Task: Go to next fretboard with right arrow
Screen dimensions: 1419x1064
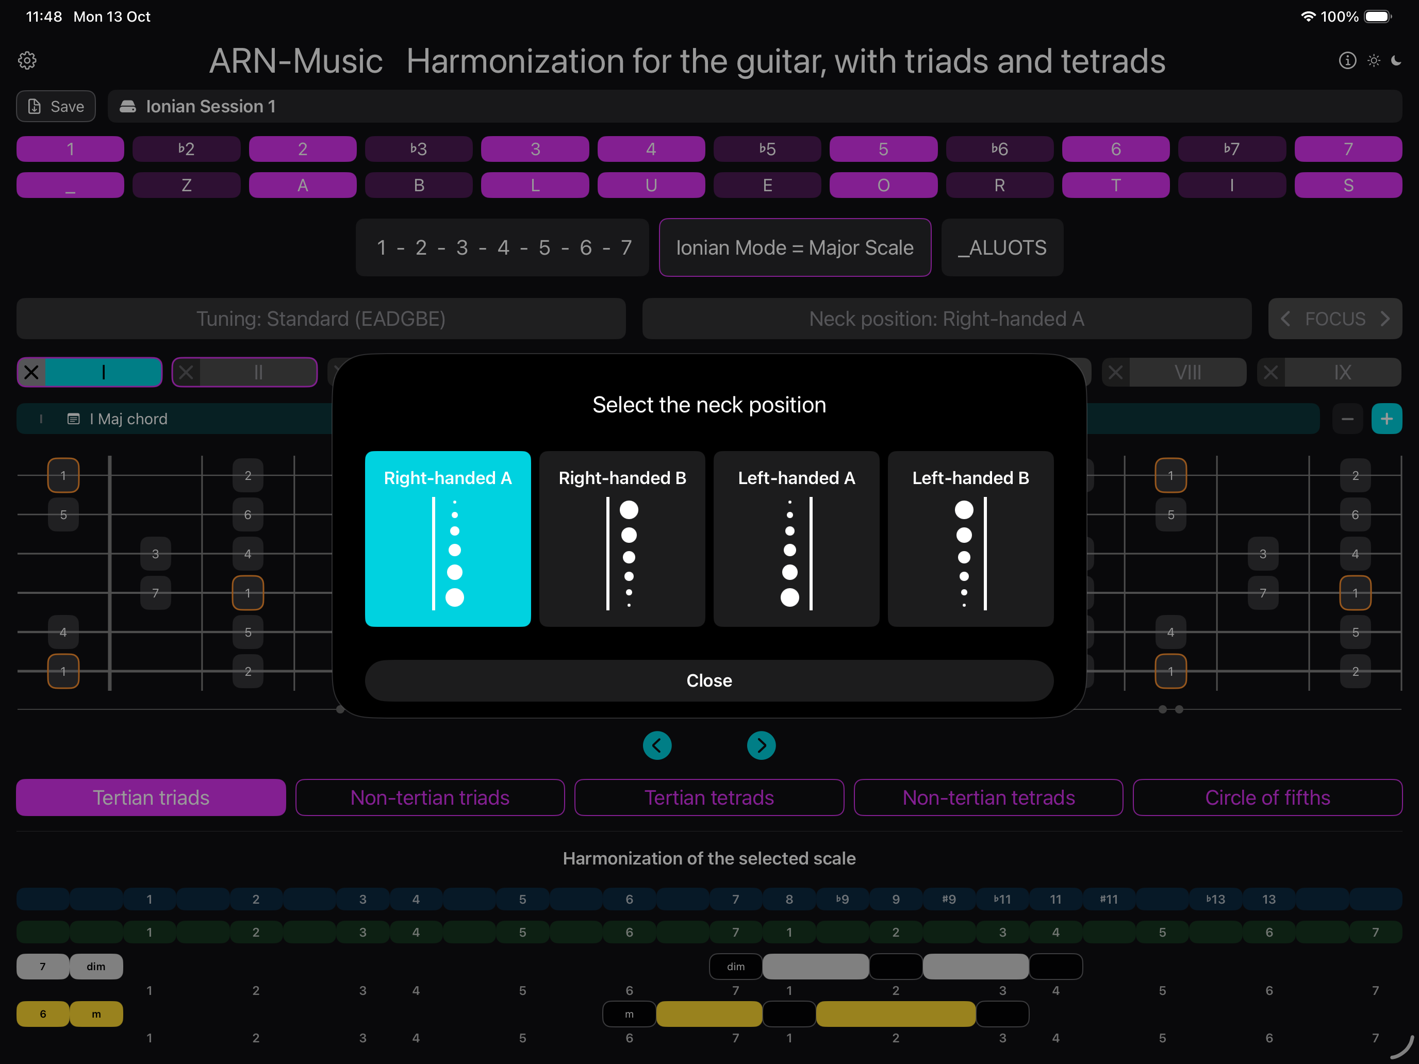Action: [761, 745]
